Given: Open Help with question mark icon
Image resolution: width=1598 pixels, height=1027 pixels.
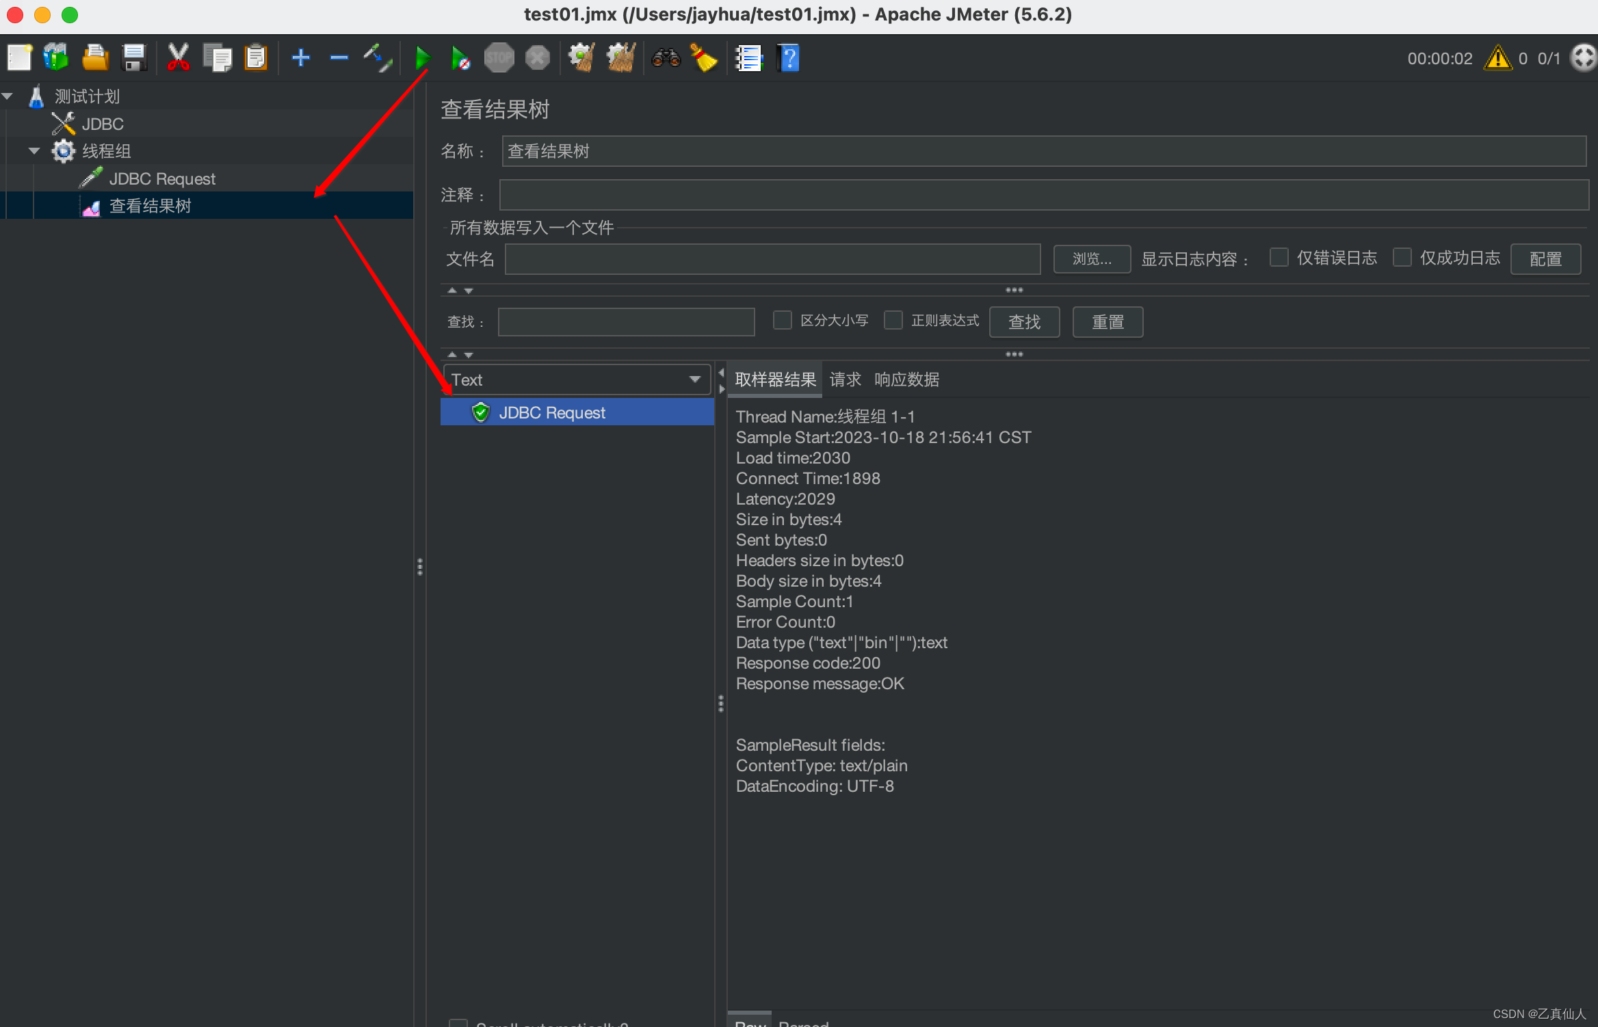Looking at the screenshot, I should [x=788, y=58].
